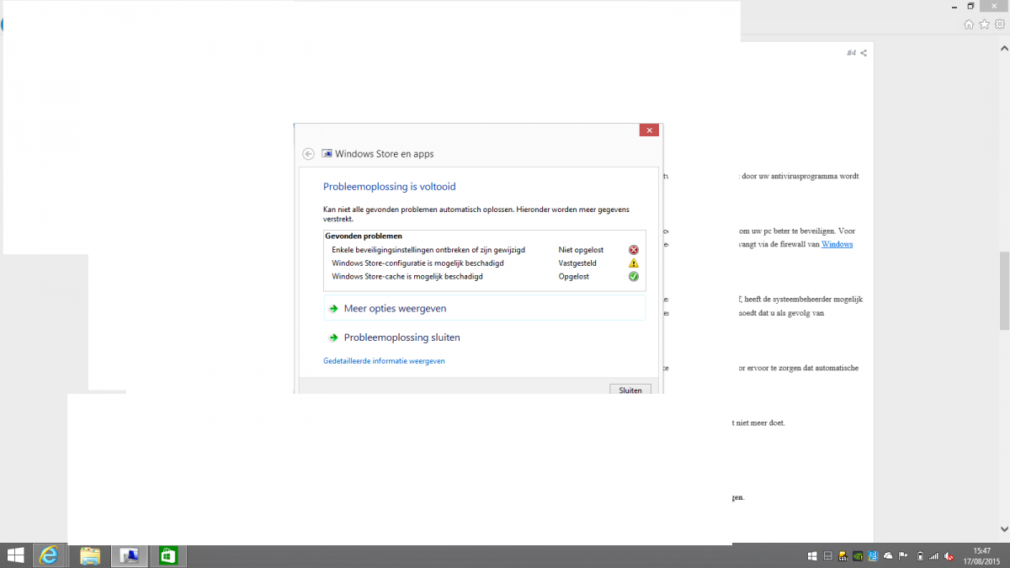Select row 'Windows Store-configuratie is mogelijk beschadigd'
This screenshot has width=1010, height=568.
pyautogui.click(x=485, y=263)
